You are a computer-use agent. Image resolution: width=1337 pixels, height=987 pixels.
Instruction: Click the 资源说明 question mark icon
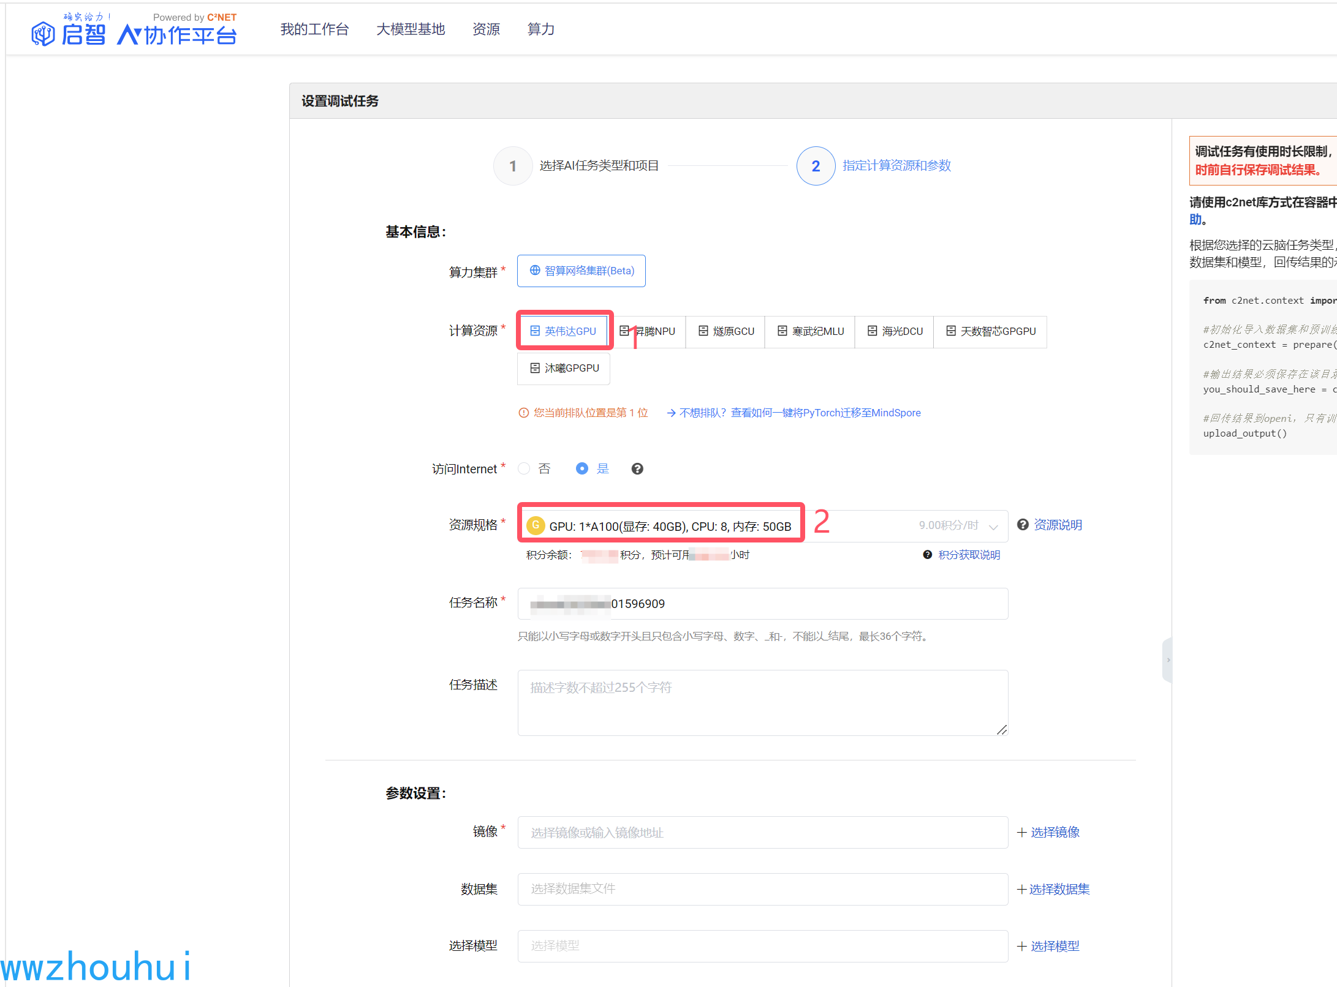(x=1023, y=525)
